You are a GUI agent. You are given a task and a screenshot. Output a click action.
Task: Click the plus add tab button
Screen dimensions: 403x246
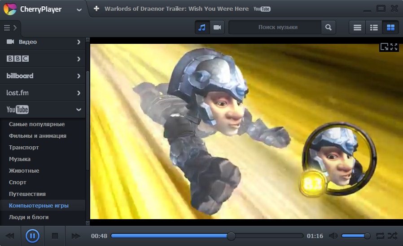[x=96, y=8]
